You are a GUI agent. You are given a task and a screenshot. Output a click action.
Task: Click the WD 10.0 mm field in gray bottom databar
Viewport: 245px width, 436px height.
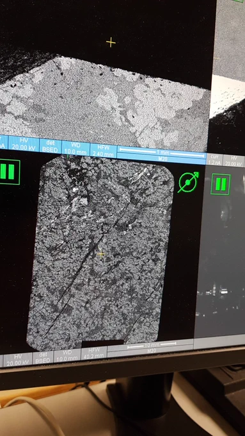[x=67, y=356]
